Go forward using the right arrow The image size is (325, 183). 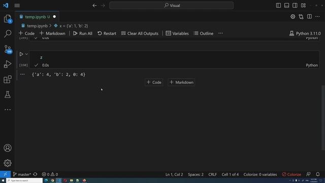[x=103, y=6]
